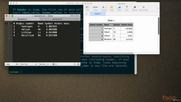This screenshot has height=102, width=181.
Task: Click line 1 in the editor gutter
Action: pos(9,24)
